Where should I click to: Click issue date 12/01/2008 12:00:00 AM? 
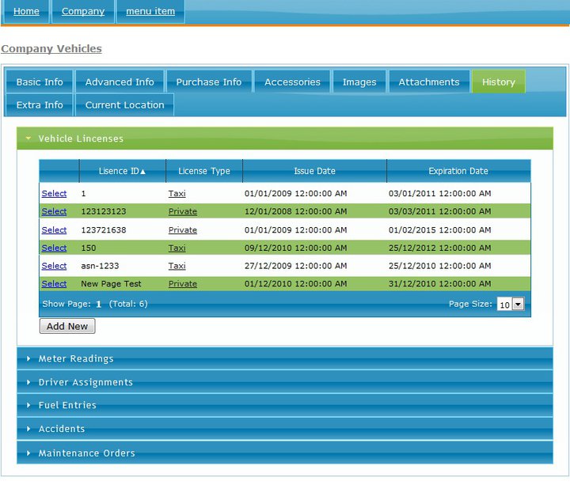(x=295, y=211)
